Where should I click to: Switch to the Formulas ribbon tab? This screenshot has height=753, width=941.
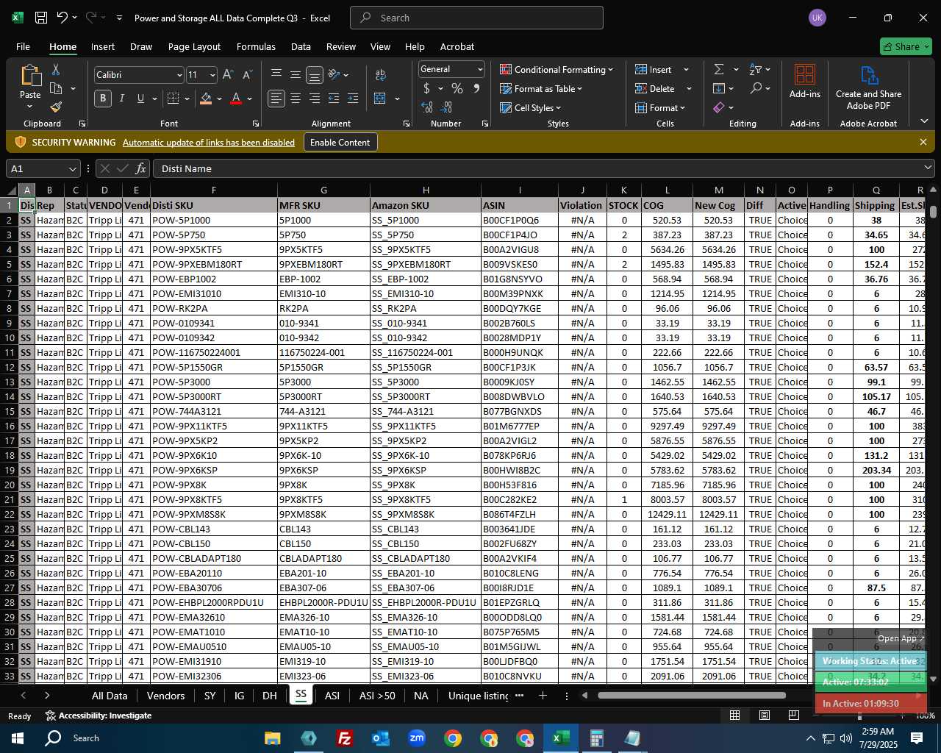[x=256, y=46]
